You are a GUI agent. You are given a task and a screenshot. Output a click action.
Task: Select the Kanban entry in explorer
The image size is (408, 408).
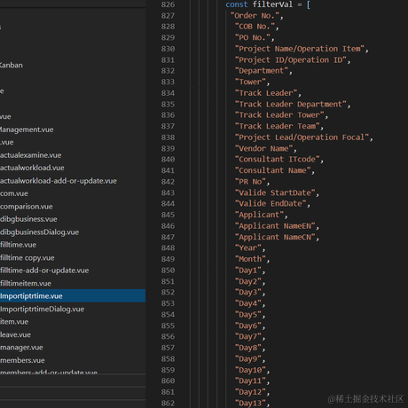(12, 65)
